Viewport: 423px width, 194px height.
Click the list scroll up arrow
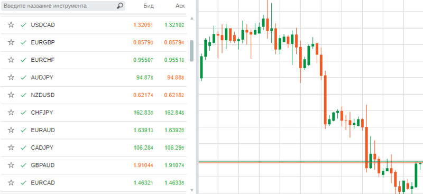192,19
